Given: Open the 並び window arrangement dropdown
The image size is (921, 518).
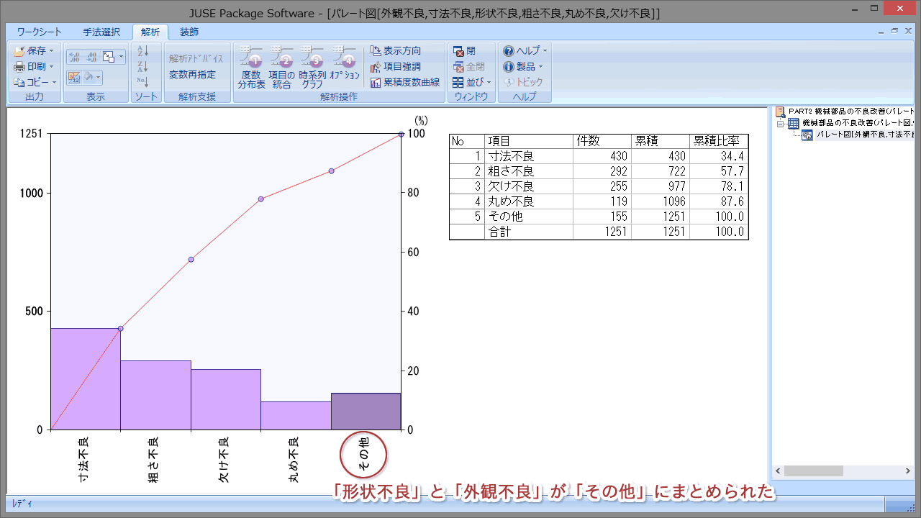Looking at the screenshot, I should 471,82.
